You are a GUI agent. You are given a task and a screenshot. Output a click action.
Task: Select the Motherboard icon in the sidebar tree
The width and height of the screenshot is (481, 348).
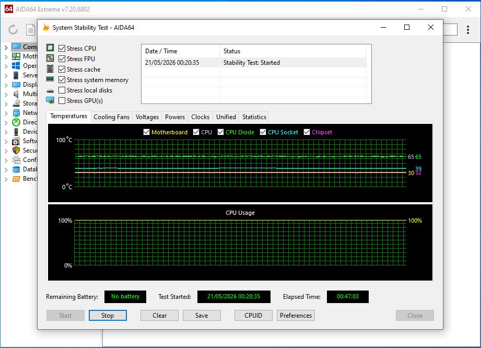tap(16, 56)
